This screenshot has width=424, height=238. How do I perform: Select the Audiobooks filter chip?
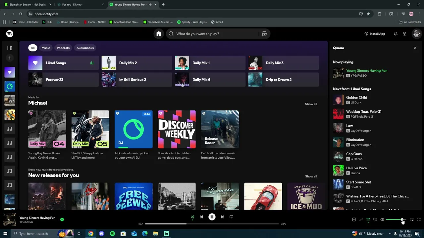coord(85,48)
